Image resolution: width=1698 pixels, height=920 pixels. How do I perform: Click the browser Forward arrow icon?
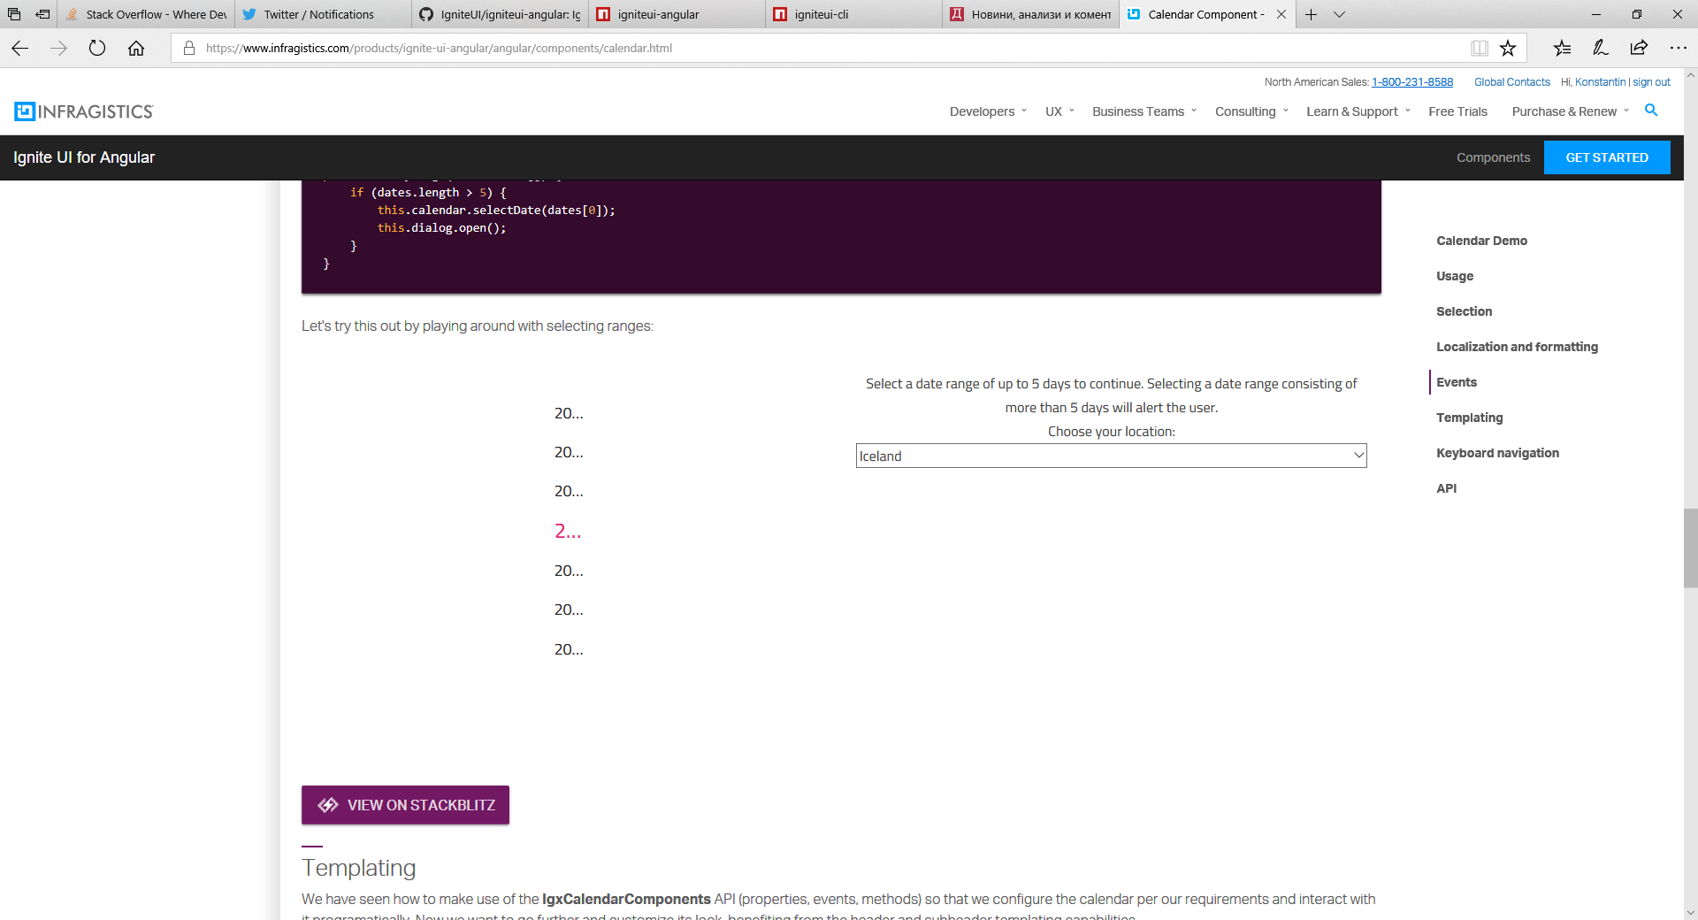point(59,49)
